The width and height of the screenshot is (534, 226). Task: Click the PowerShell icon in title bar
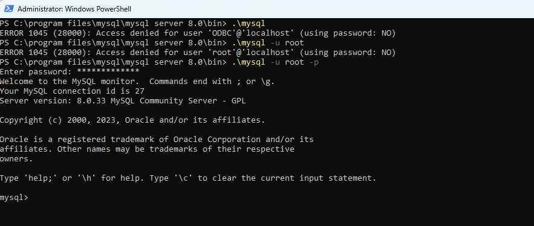coord(9,8)
